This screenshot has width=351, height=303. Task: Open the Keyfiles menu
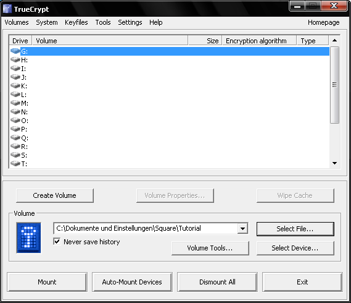76,22
